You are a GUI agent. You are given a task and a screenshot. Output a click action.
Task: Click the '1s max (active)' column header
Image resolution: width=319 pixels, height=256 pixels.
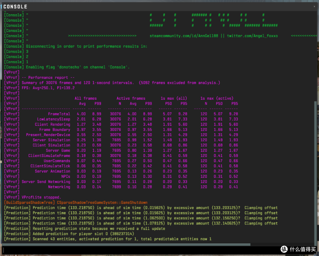(217, 98)
